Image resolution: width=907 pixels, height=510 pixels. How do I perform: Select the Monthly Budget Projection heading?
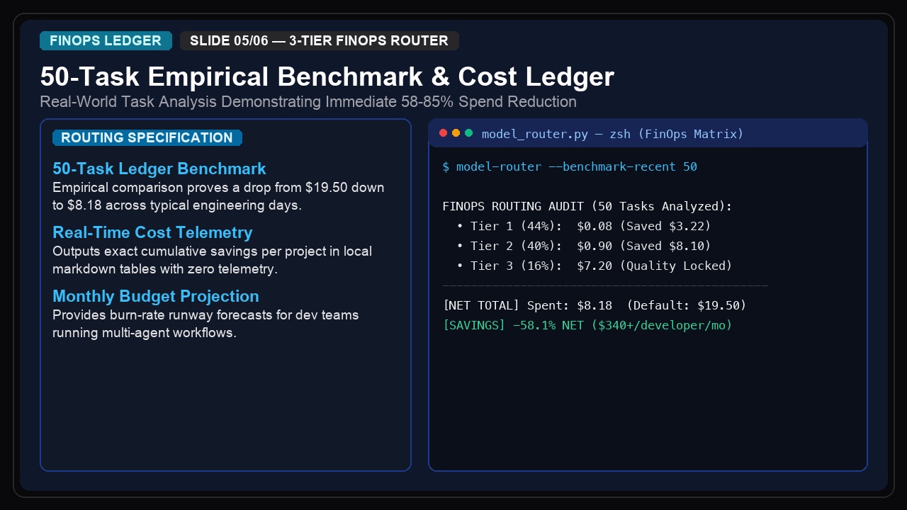156,296
